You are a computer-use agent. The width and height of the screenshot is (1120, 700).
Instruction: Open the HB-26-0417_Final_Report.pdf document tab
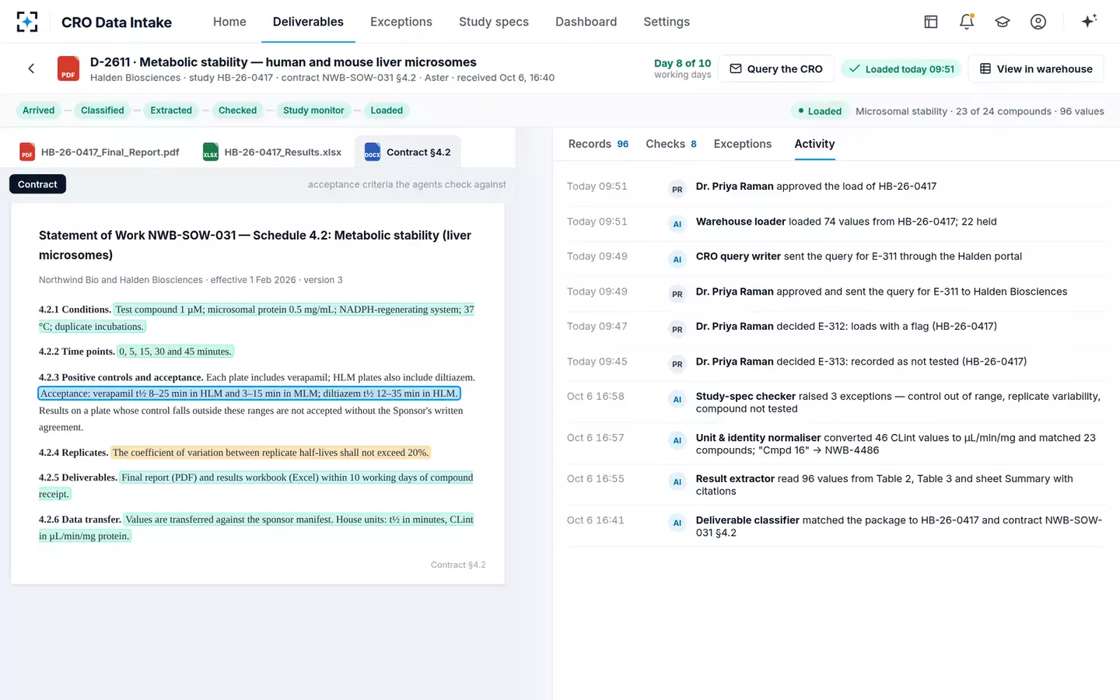pyautogui.click(x=100, y=152)
